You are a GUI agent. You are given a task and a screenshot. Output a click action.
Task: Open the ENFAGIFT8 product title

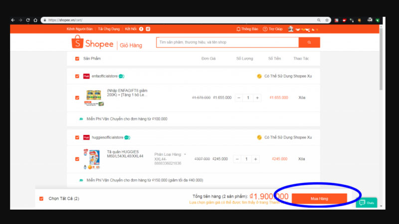tap(127, 93)
